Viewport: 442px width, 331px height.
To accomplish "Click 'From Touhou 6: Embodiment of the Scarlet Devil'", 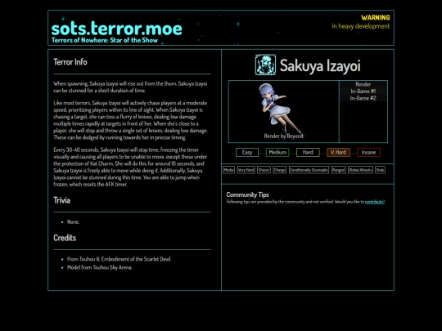I will tap(119, 259).
